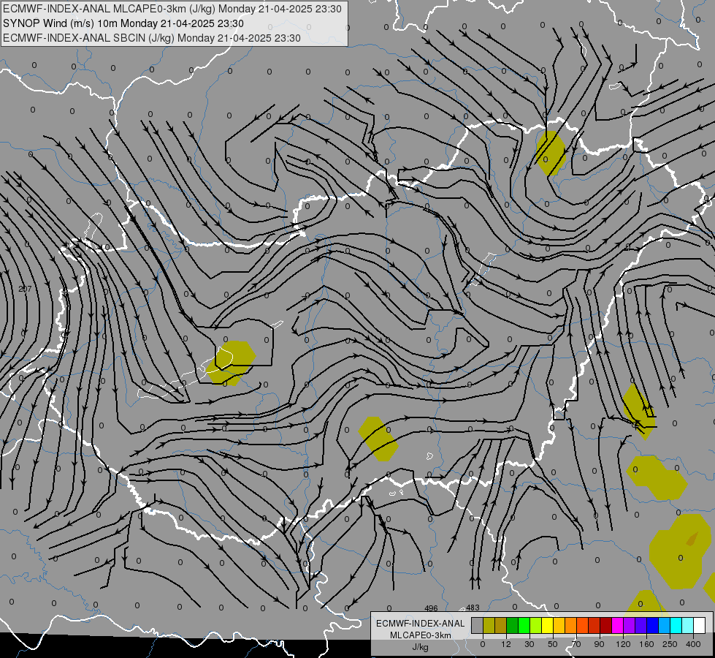Click the purple swatch right of magenta
This screenshot has height=658, width=715.
(630, 625)
